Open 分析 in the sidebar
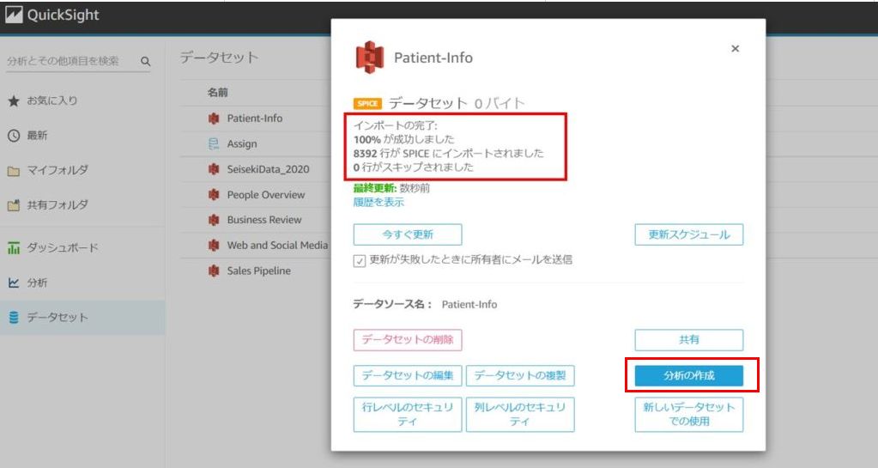 pyautogui.click(x=38, y=283)
